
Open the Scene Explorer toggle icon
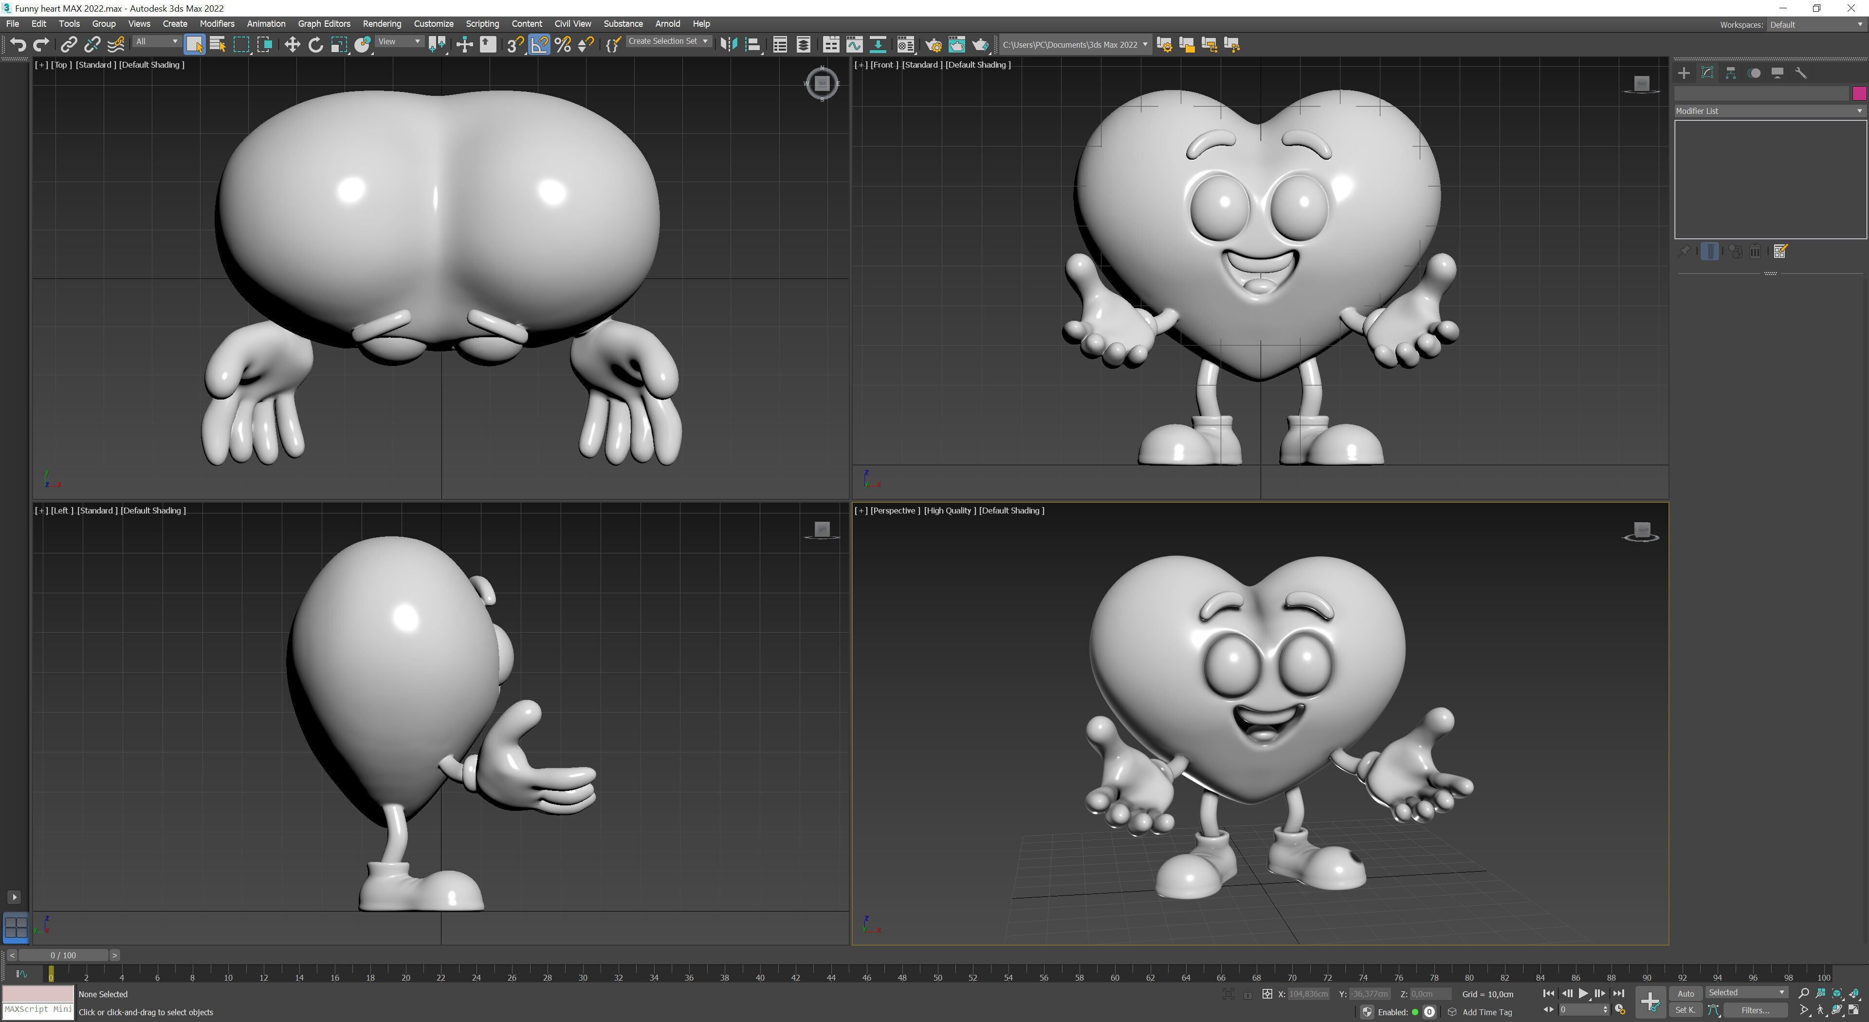pyautogui.click(x=780, y=45)
